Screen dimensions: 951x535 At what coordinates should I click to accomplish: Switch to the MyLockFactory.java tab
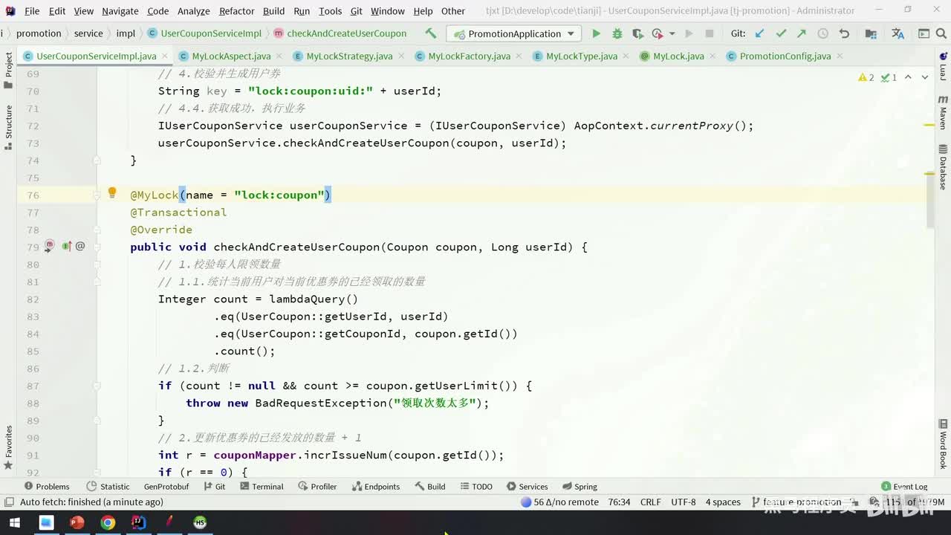[x=469, y=56]
